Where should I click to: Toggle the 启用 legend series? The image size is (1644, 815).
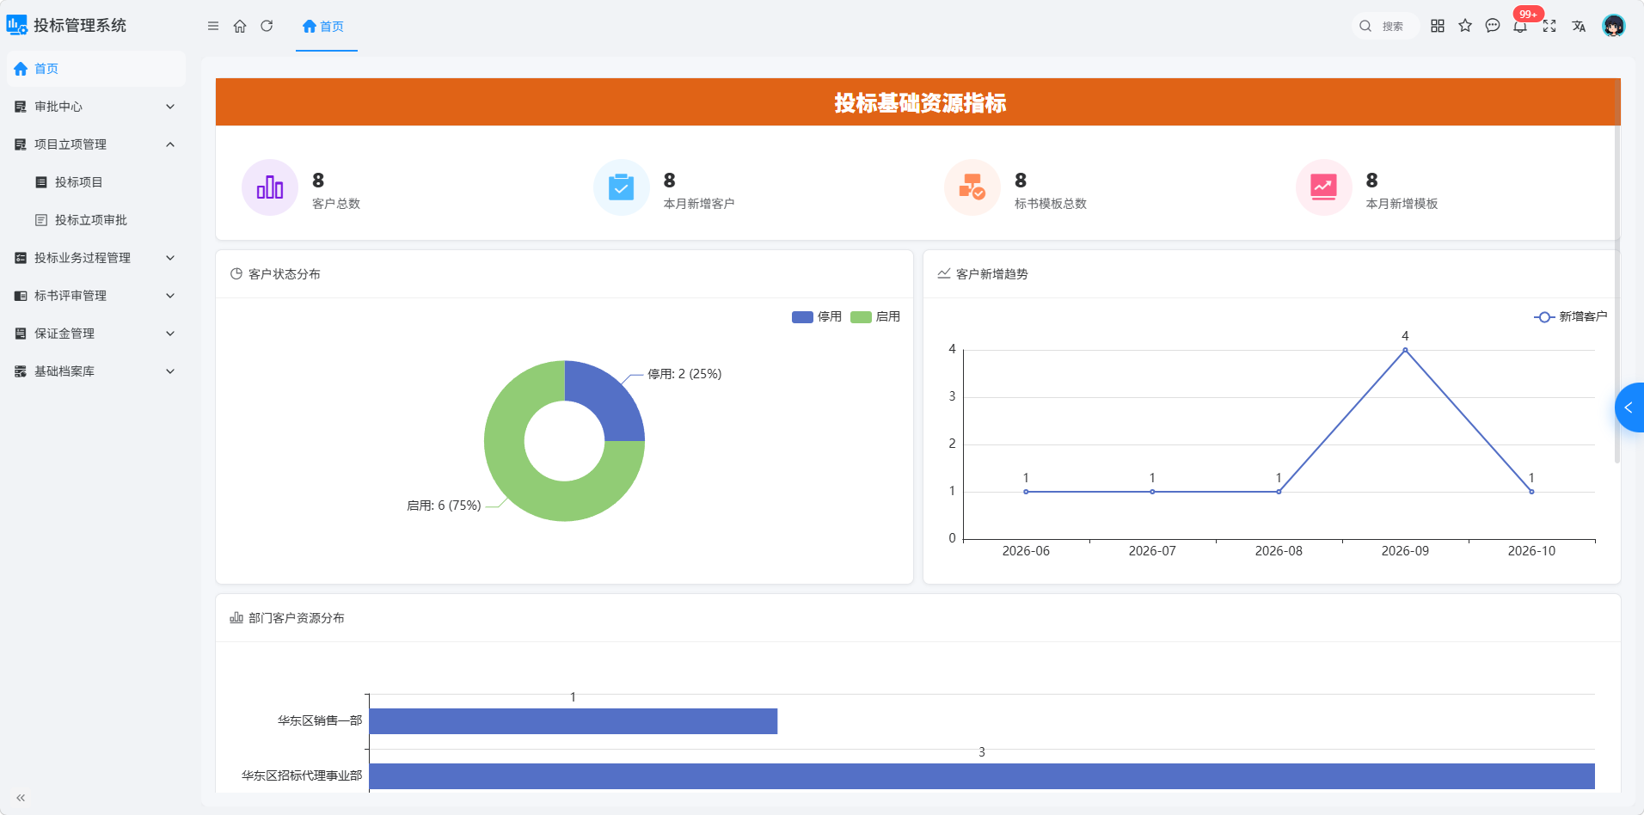875,316
